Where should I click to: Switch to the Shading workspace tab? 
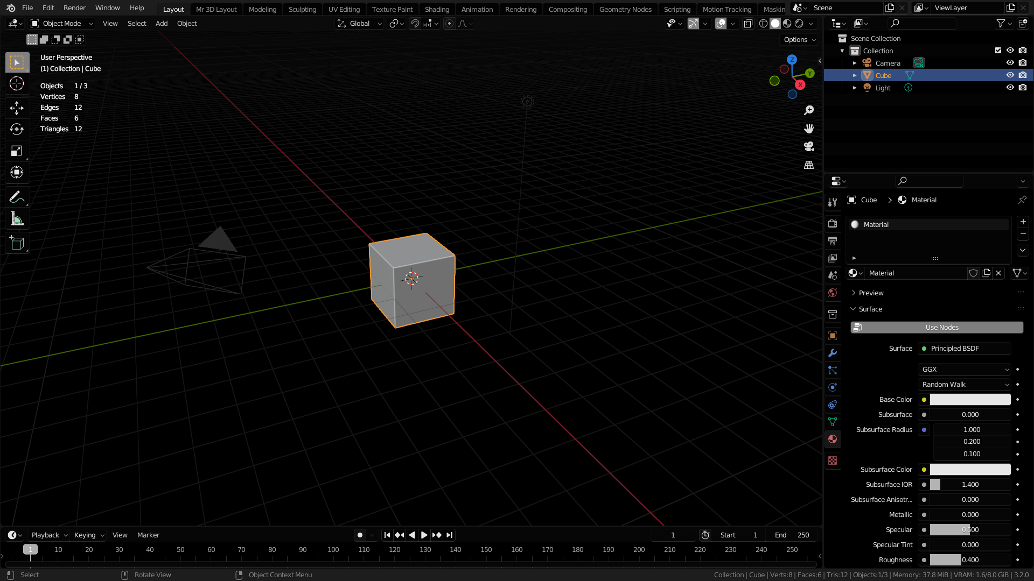pos(437,9)
